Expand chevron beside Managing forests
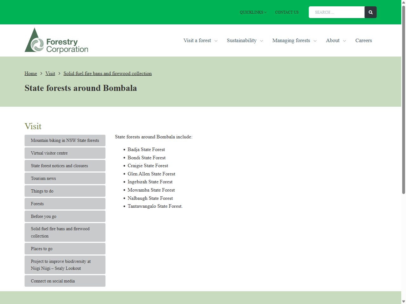 pos(315,41)
